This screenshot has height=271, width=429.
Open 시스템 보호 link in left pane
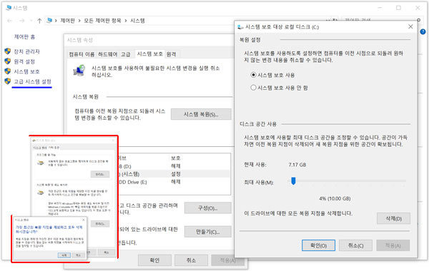tap(27, 71)
